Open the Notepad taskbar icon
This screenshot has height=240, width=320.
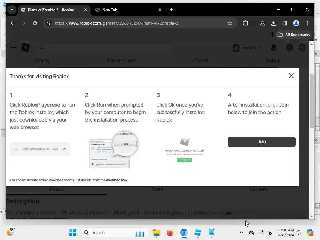point(212,232)
